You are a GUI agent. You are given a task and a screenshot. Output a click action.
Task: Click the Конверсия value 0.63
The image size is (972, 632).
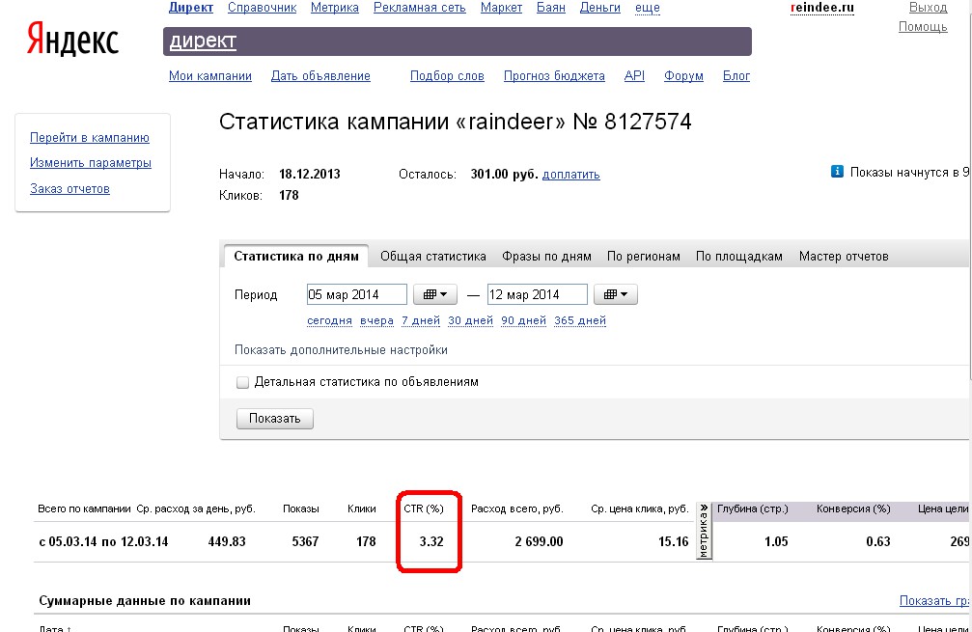(x=877, y=541)
